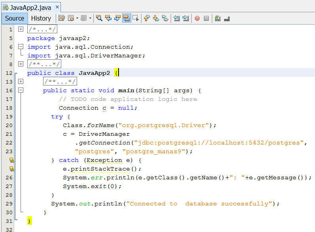Click "Connected to database successfully" string
This screenshot has height=232, width=315.
coord(199,203)
